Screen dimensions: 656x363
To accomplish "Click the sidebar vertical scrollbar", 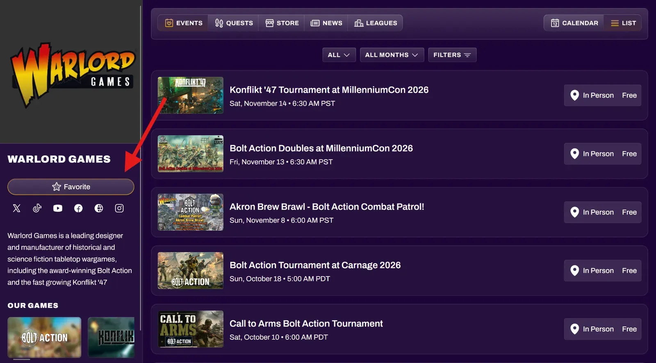I will [141, 168].
